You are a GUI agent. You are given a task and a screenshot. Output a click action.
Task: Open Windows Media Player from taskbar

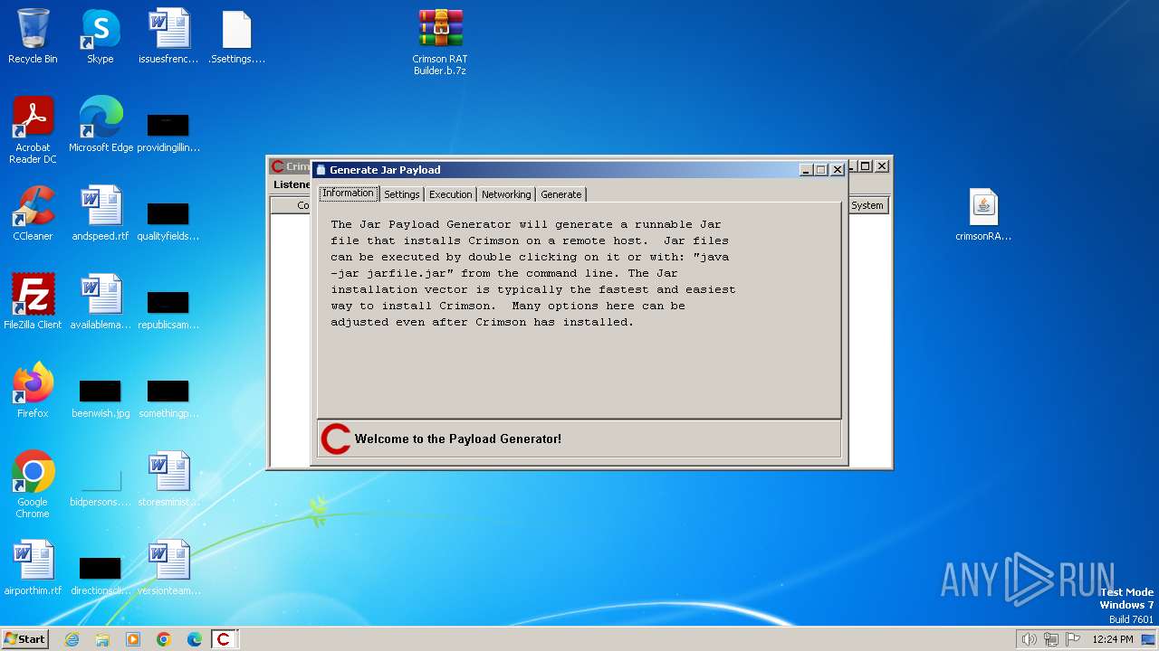click(133, 639)
